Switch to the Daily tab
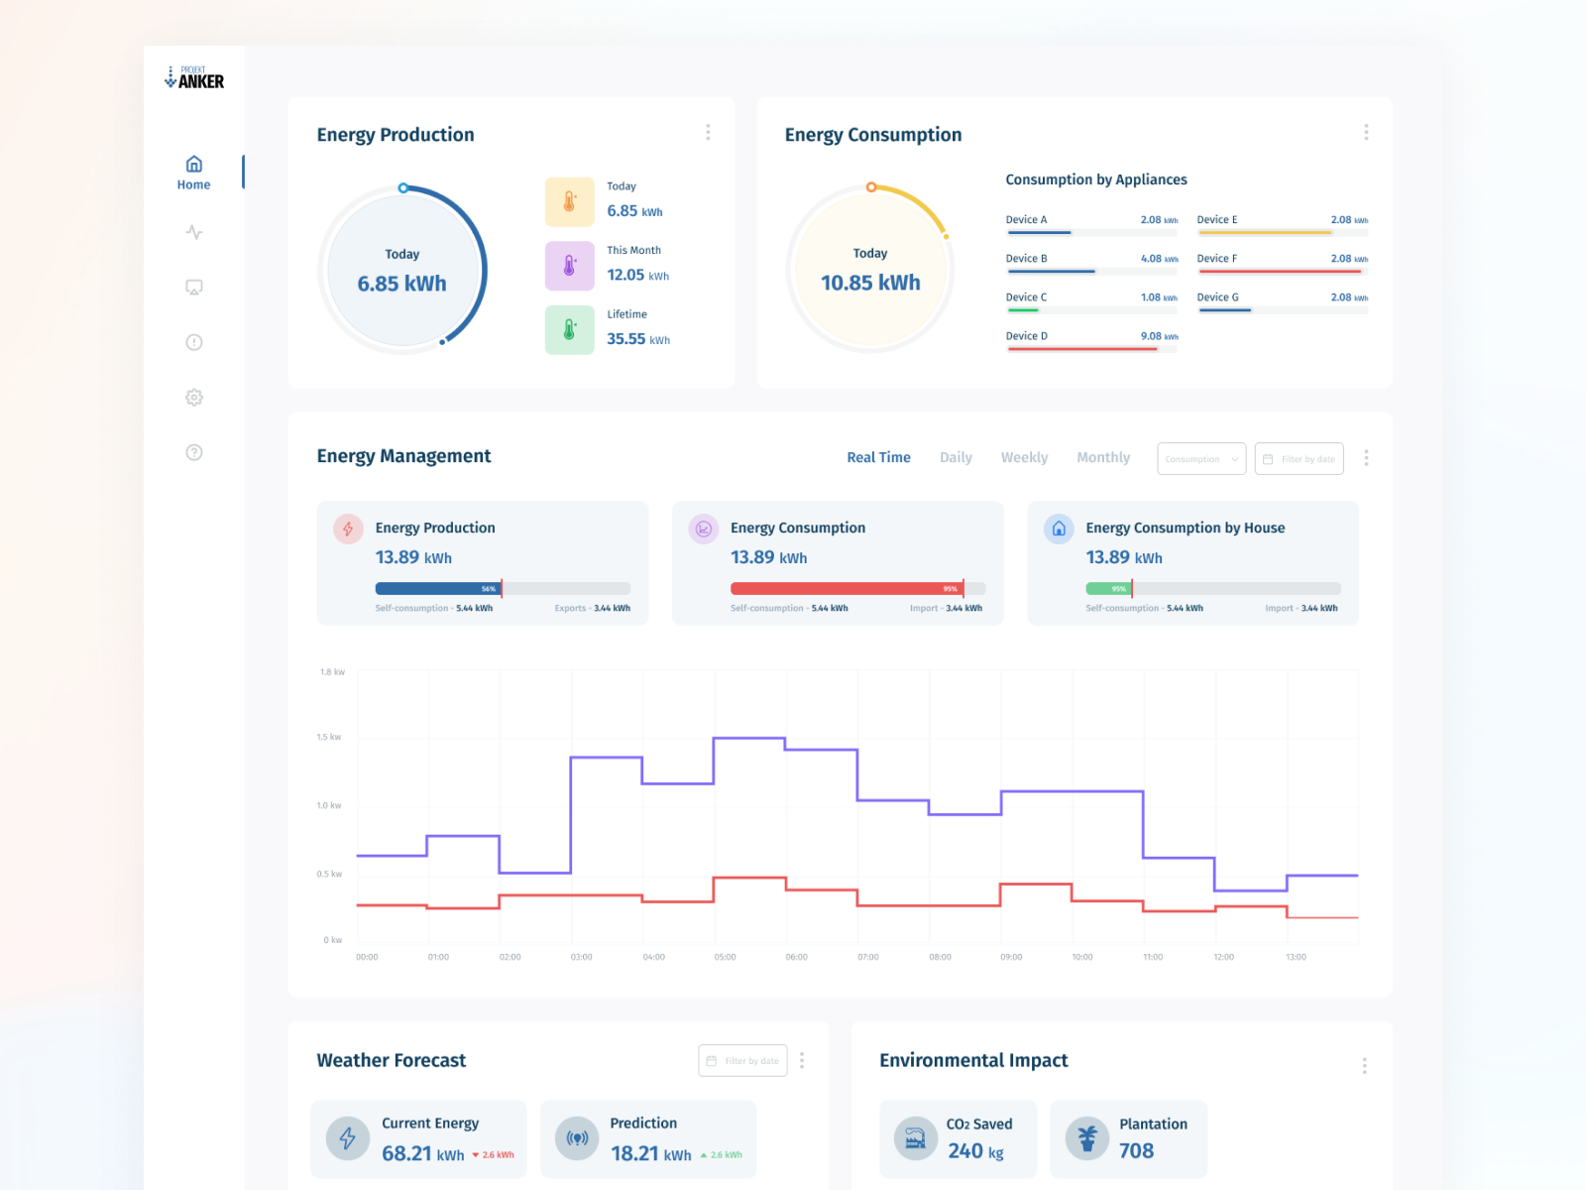 [x=956, y=457]
